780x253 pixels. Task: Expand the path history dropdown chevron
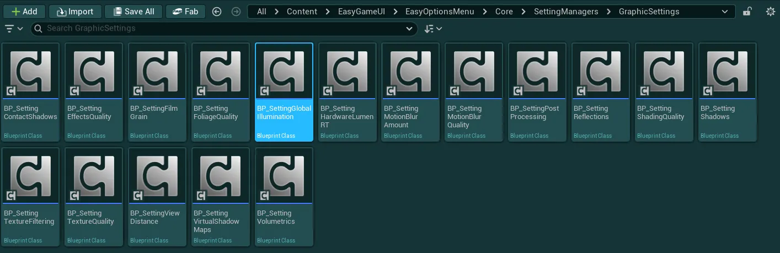click(725, 12)
